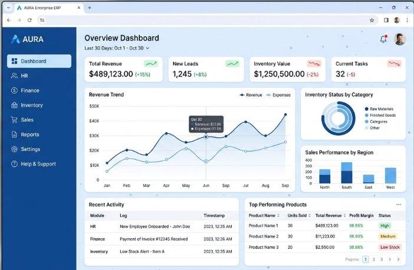Viewport: 414px width, 270px height.
Task: Click the New Leads trend icon
Action: pyautogui.click(x=232, y=64)
